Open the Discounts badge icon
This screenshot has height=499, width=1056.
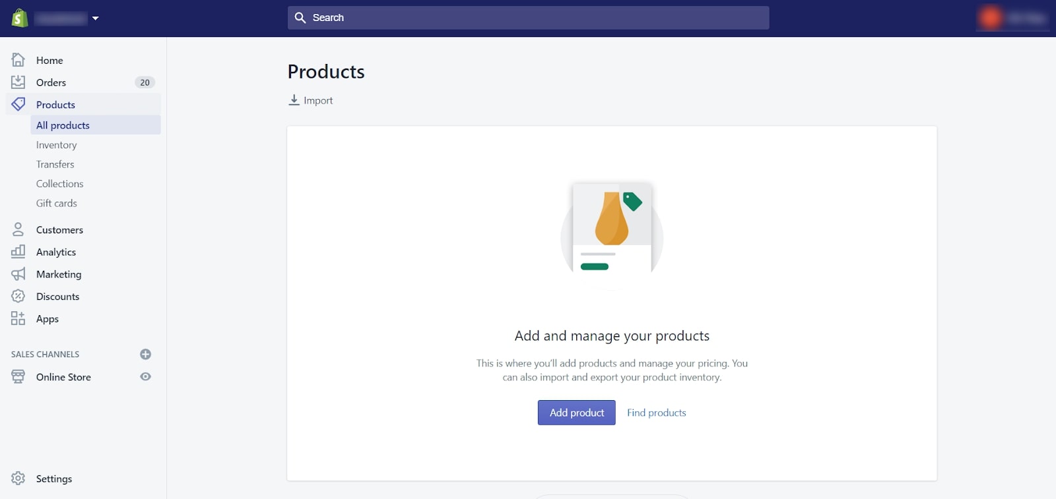point(18,297)
